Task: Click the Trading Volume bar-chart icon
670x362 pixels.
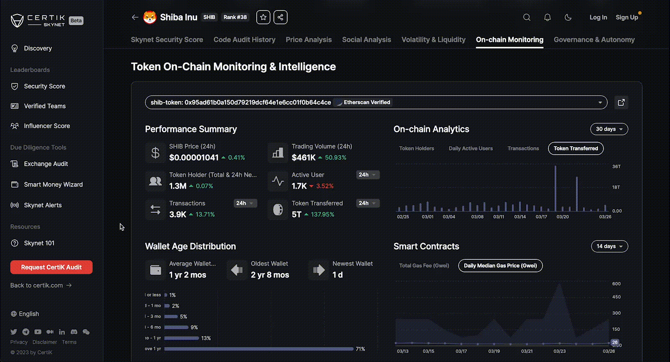Action: coord(278,153)
